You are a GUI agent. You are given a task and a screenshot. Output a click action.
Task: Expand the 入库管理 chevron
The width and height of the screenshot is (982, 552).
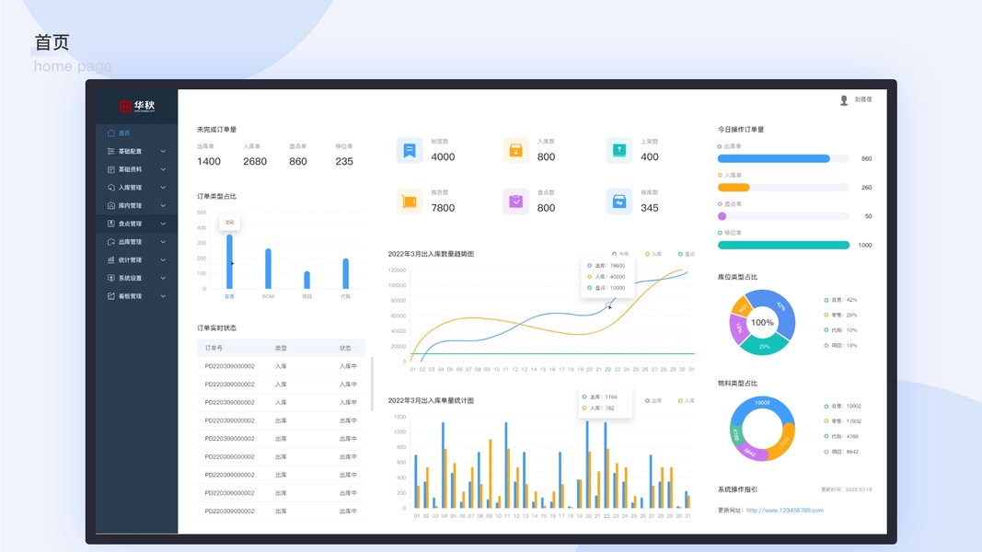(163, 188)
